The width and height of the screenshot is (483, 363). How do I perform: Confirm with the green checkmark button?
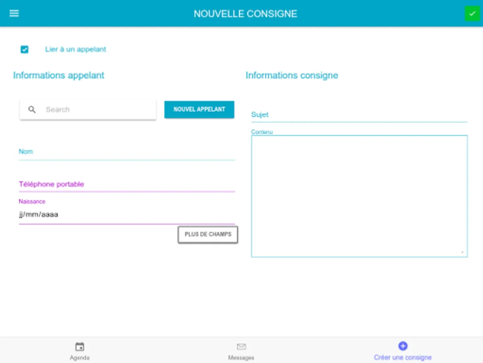coord(472,14)
